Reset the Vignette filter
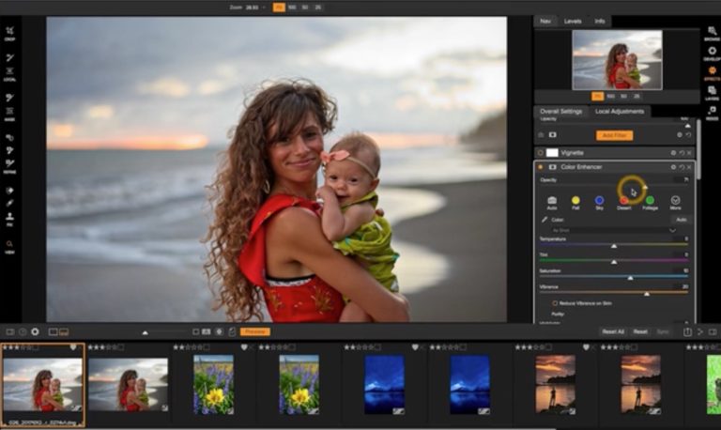 [682, 153]
